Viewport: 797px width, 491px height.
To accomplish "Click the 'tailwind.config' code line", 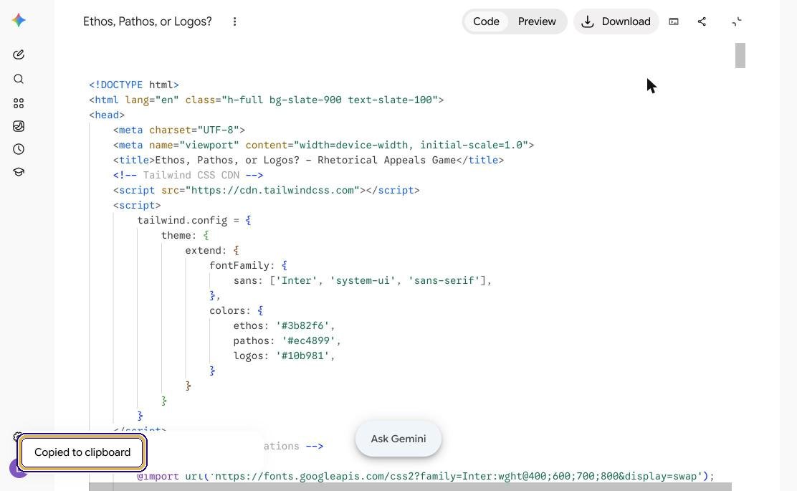I will (x=194, y=220).
